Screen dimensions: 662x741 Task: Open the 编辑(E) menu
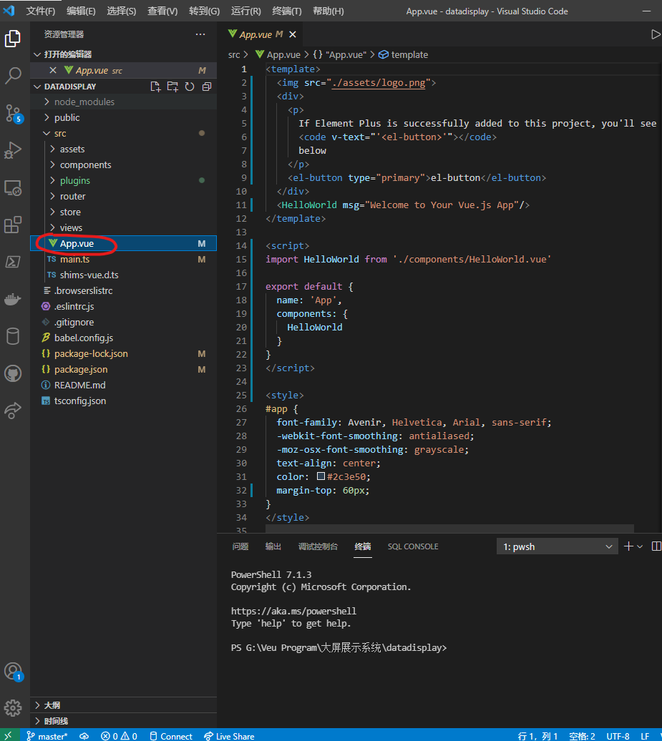click(81, 11)
